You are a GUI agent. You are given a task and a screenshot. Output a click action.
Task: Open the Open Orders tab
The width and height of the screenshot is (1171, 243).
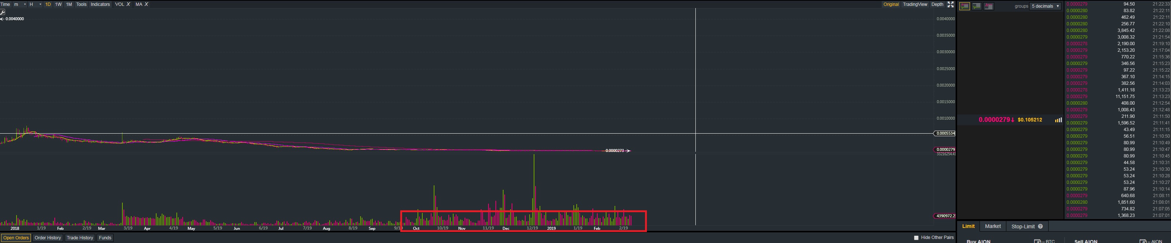16,237
